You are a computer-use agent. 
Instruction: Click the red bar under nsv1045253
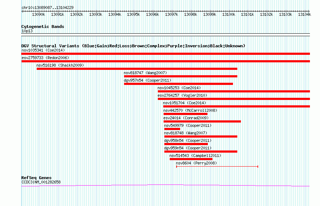234,91
